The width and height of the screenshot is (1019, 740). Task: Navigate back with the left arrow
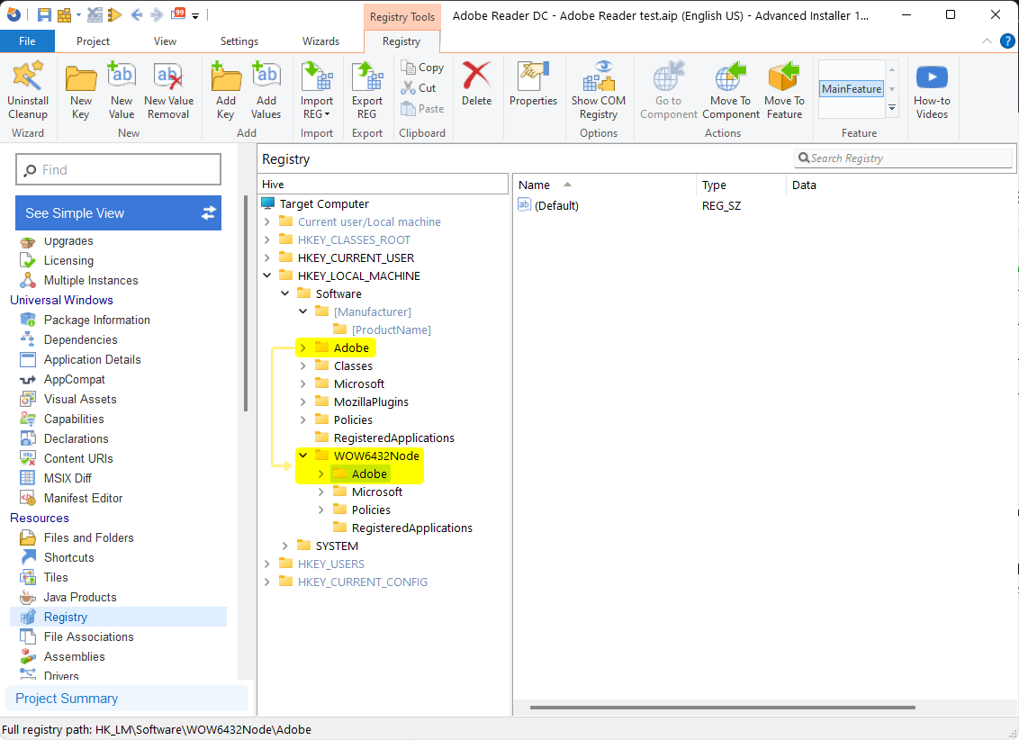tap(137, 14)
